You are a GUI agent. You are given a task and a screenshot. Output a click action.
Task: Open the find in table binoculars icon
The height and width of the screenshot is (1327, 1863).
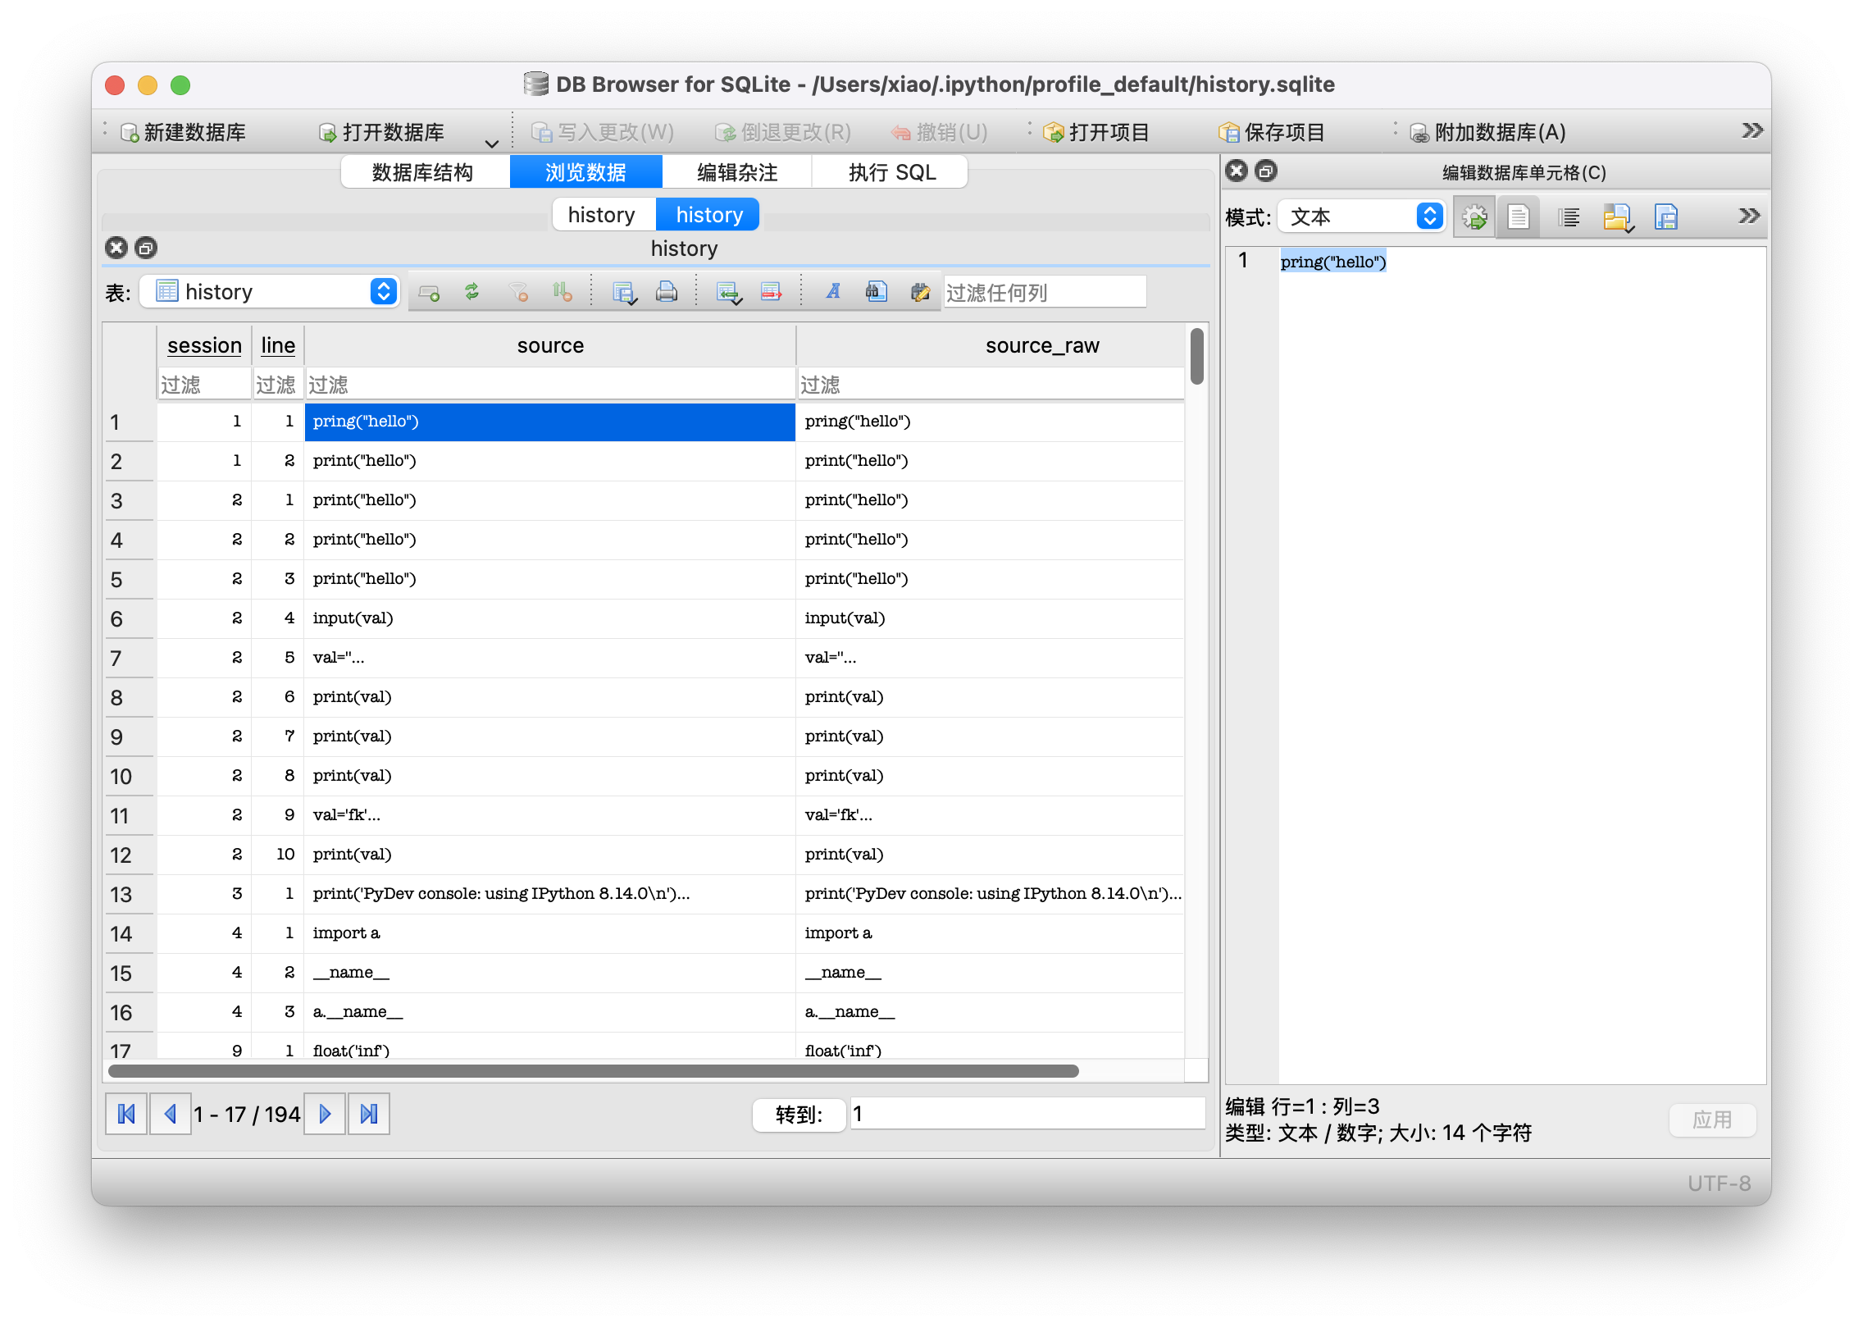click(876, 292)
